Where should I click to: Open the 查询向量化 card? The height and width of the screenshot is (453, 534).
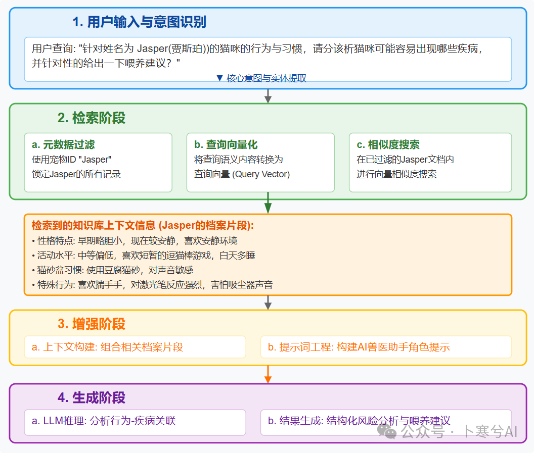260,162
